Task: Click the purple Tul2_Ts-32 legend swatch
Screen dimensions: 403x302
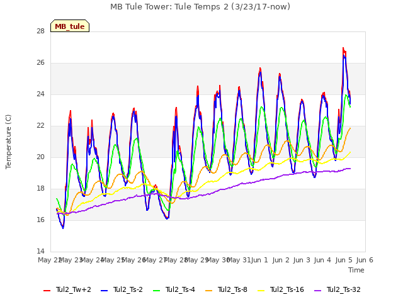Action: [317, 291]
